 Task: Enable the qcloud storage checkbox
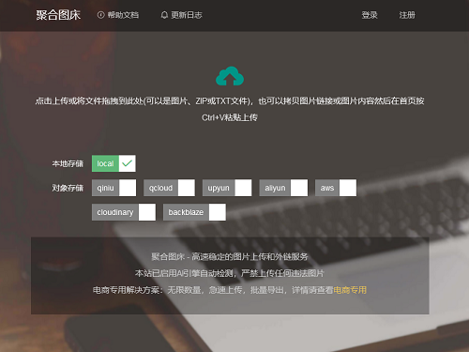pyautogui.click(x=187, y=188)
